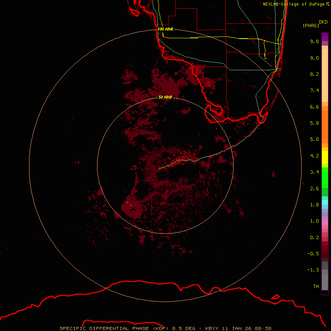The width and height of the screenshot is (331, 331).
Task: Click the KBYX station identifier in caption
Action: [x=212, y=328]
